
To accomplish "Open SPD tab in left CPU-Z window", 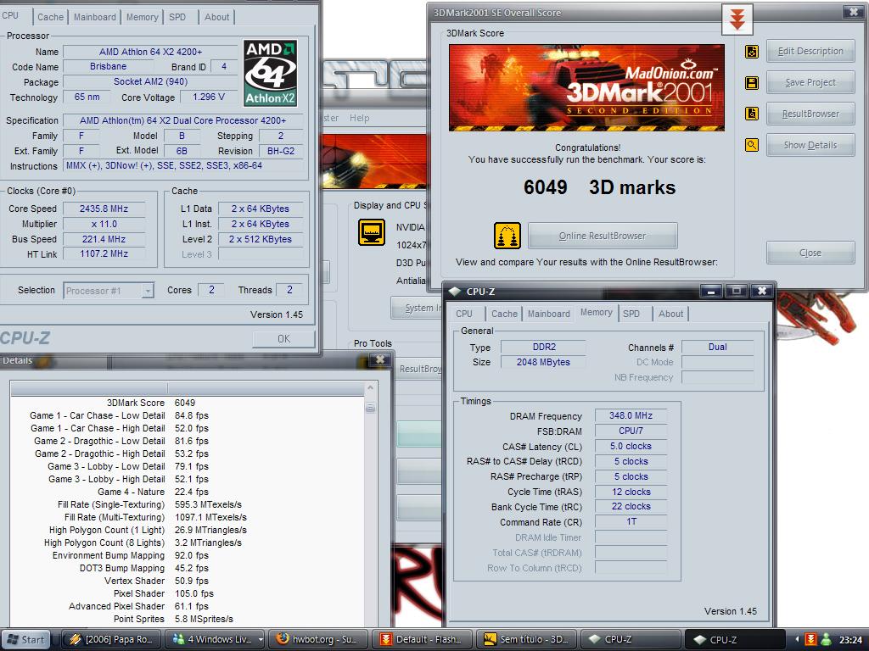I will pyautogui.click(x=177, y=17).
